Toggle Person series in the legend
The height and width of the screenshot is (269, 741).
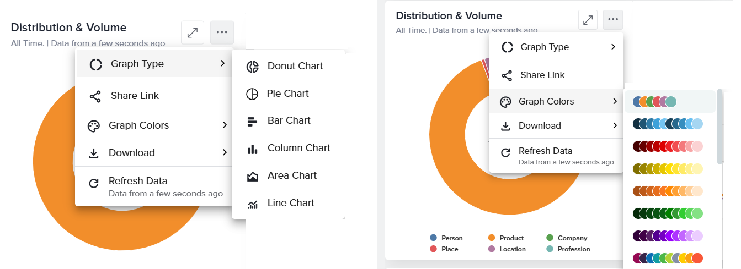pos(447,238)
